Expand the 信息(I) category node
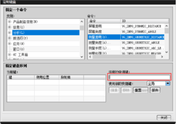176x124 pixels. tap(9, 27)
